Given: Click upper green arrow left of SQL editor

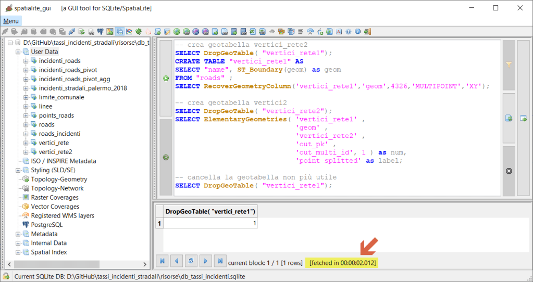Looking at the screenshot, I should (x=166, y=78).
